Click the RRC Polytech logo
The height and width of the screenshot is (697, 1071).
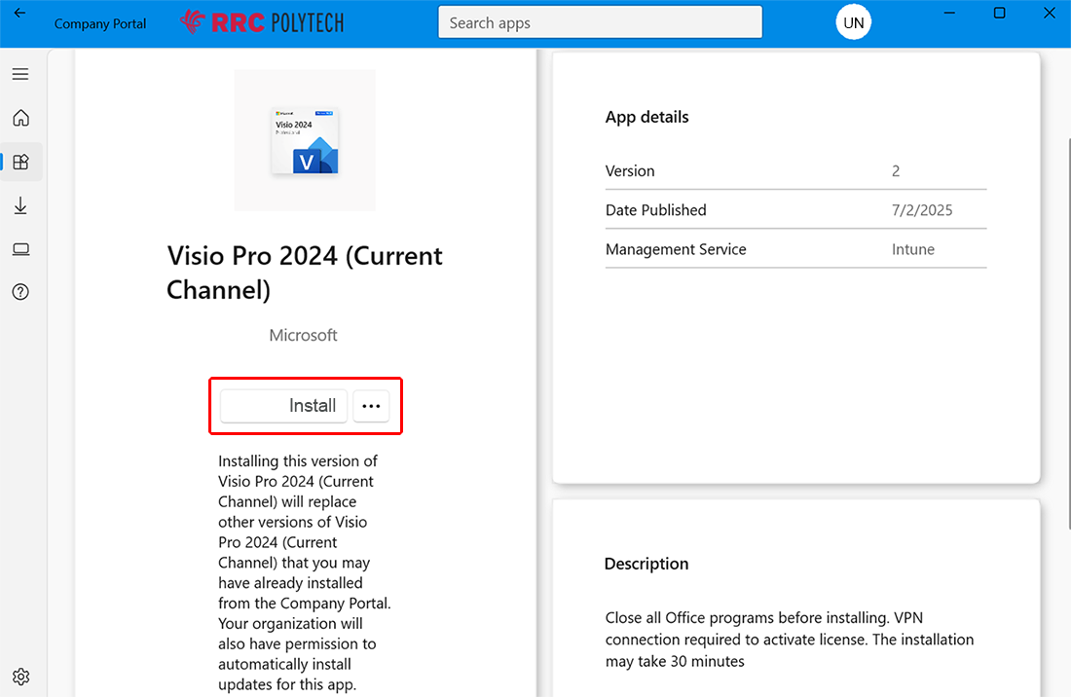(262, 22)
